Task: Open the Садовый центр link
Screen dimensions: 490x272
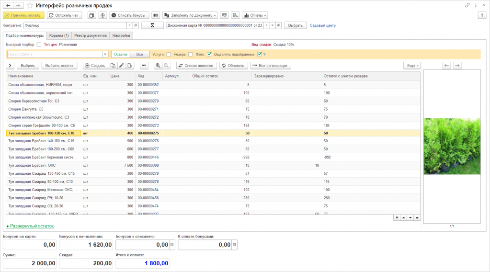Action: coord(323,25)
